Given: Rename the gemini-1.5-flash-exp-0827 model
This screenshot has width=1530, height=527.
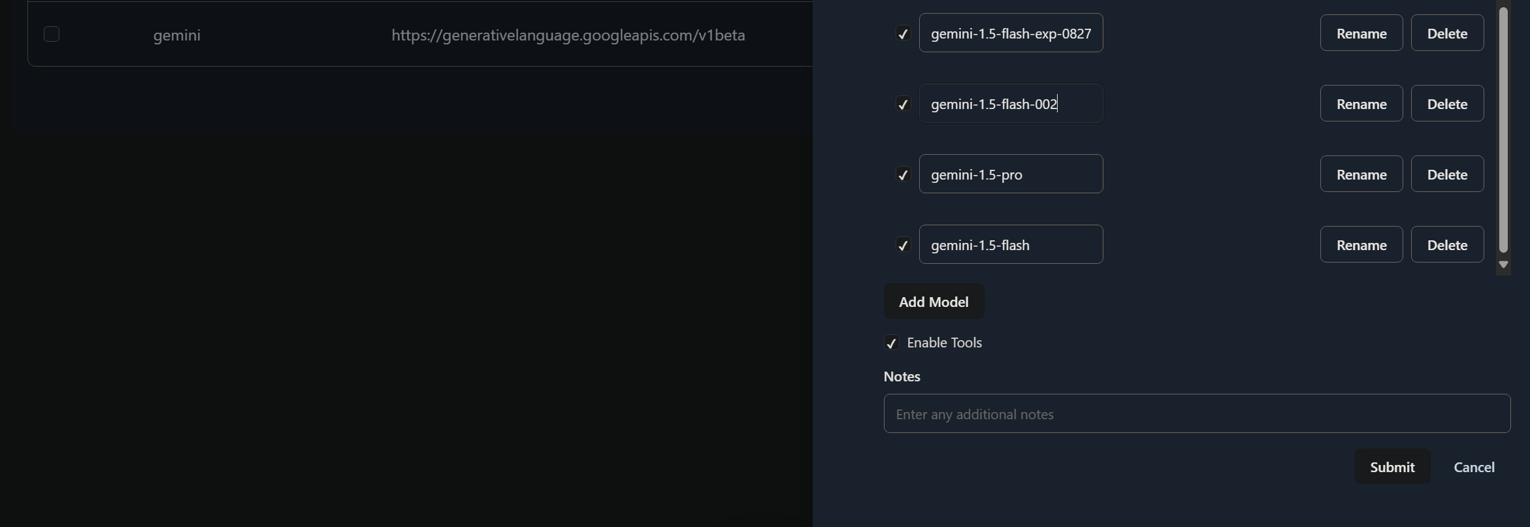Looking at the screenshot, I should (1361, 33).
